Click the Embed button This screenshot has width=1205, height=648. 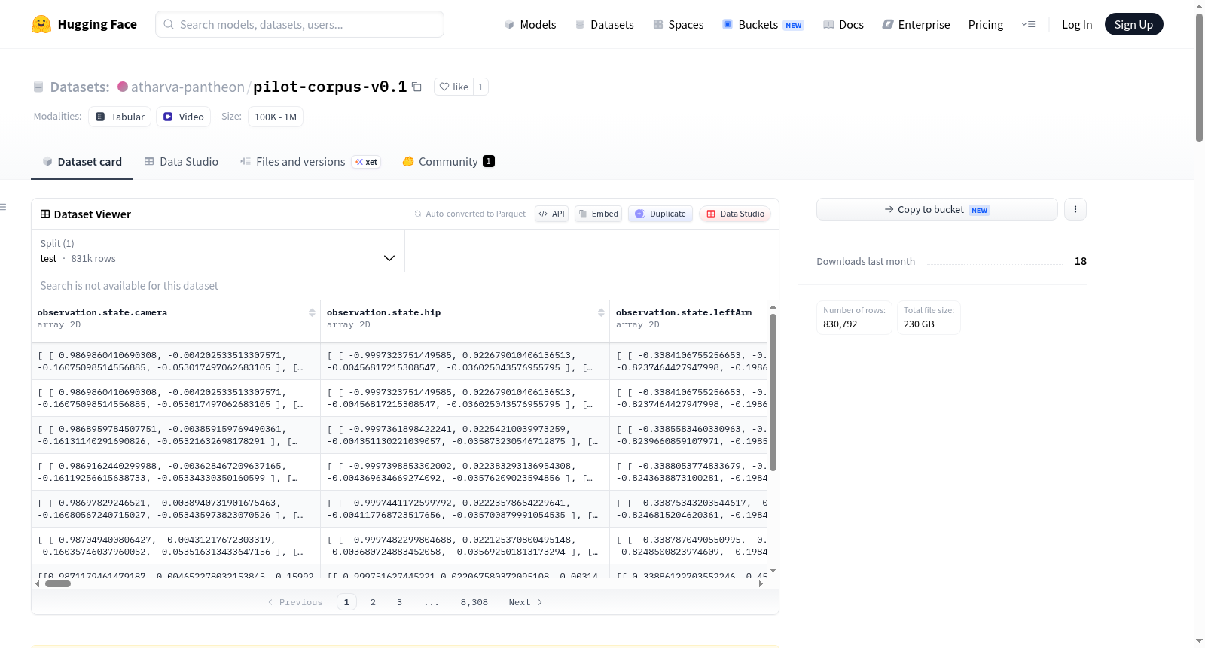tap(599, 214)
